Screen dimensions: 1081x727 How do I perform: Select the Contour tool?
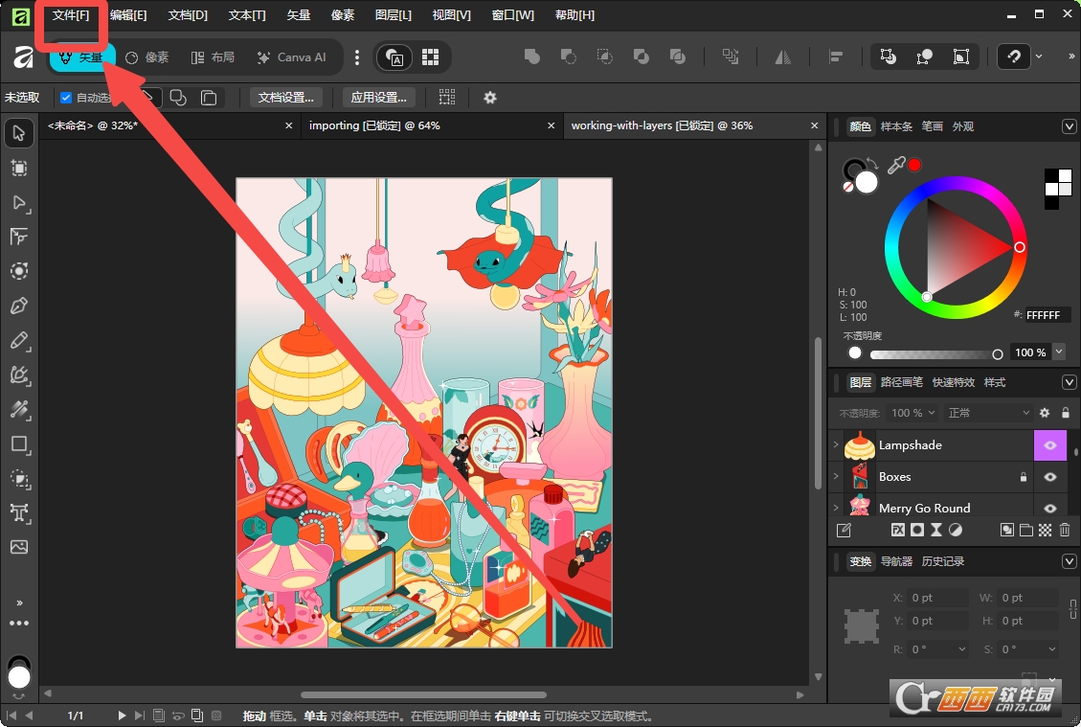coord(19,271)
